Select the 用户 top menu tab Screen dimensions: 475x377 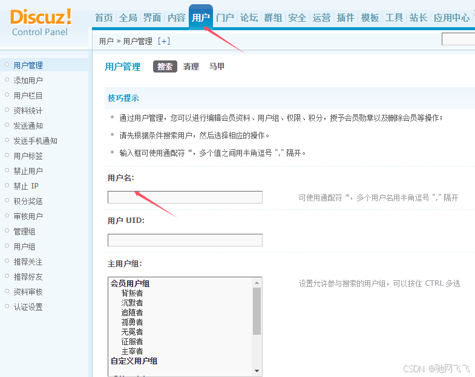point(200,18)
